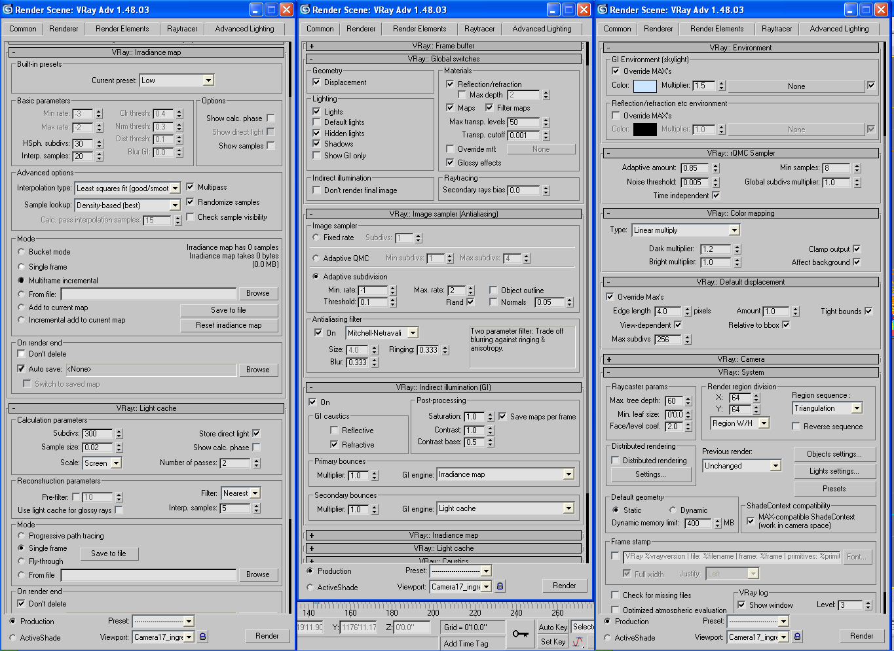
Task: Click the viewport lock icon in the middle window
Action: [500, 586]
